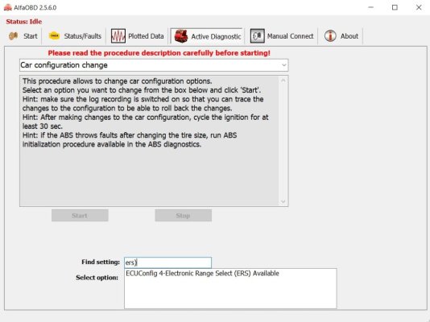Switch to the Plotted Data tab
The width and height of the screenshot is (430, 322).
146,36
